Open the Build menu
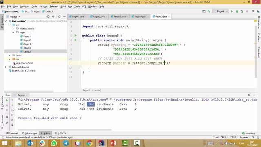 click(63, 7)
